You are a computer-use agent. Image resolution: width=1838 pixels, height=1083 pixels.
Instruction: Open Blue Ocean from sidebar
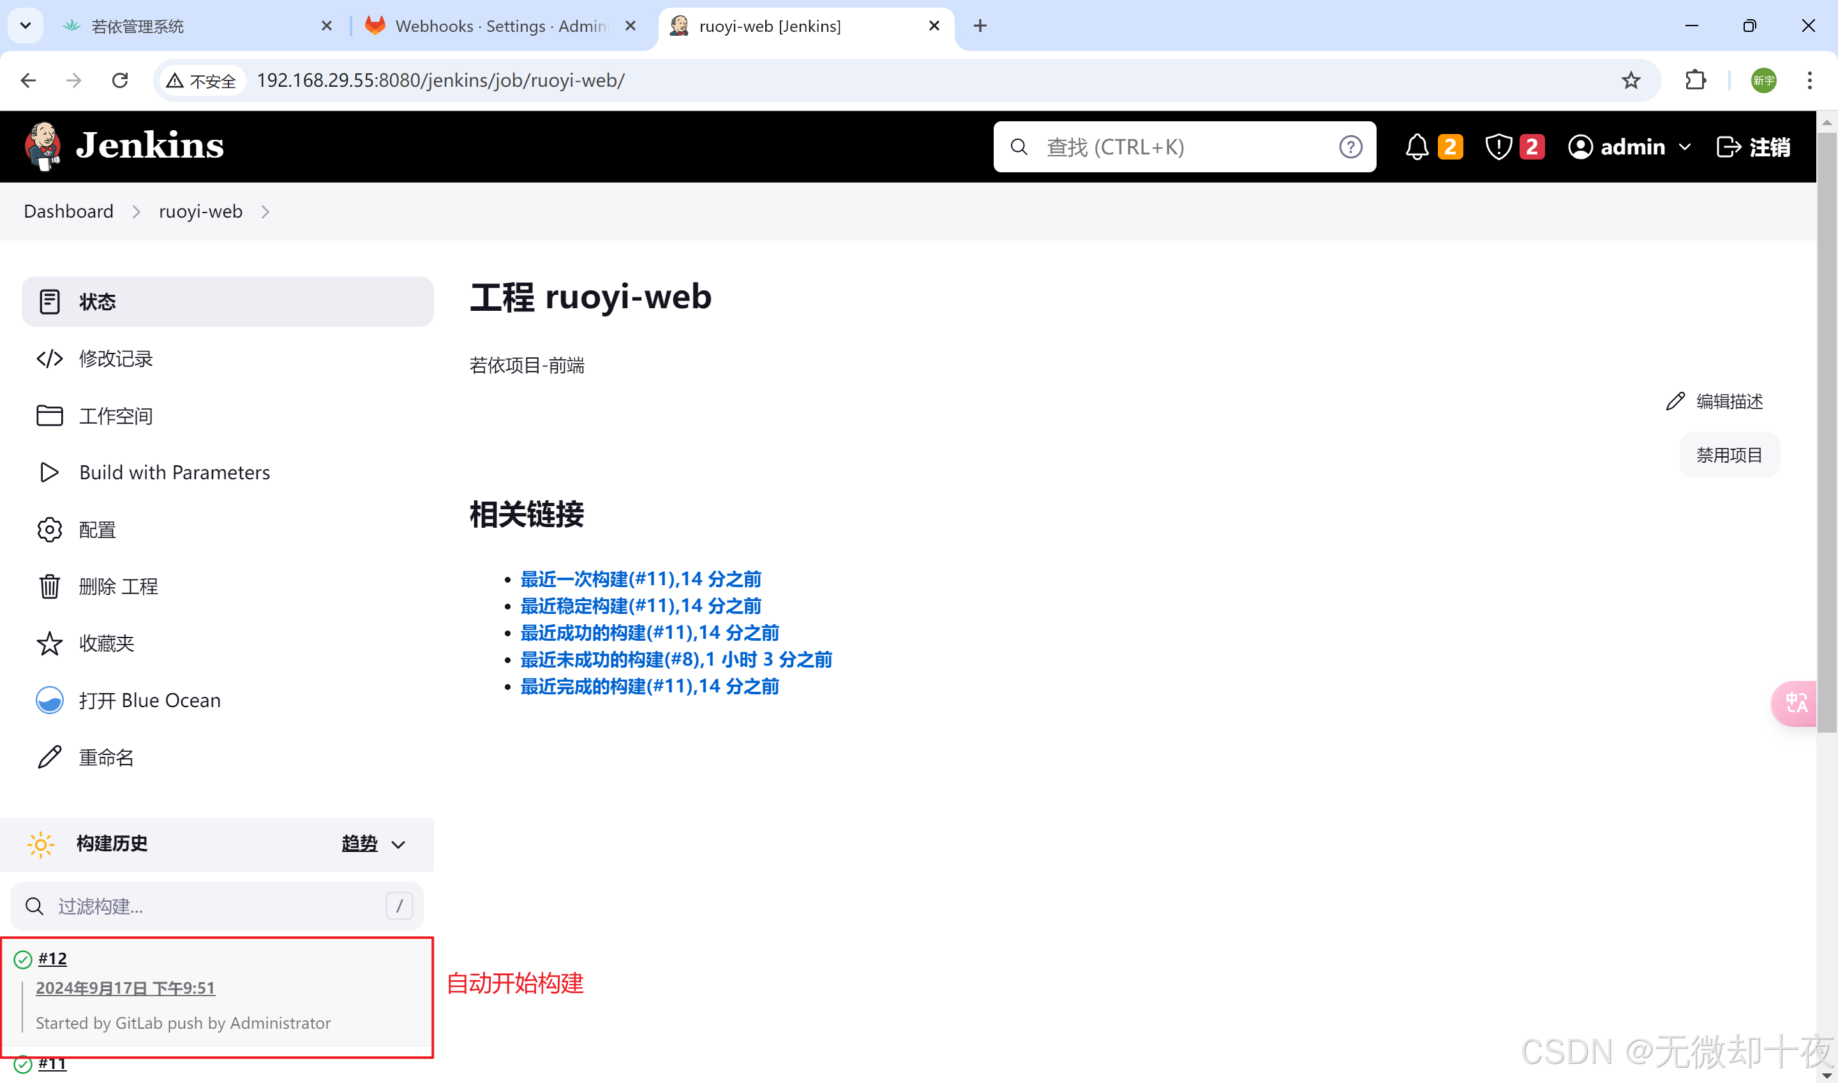point(149,701)
